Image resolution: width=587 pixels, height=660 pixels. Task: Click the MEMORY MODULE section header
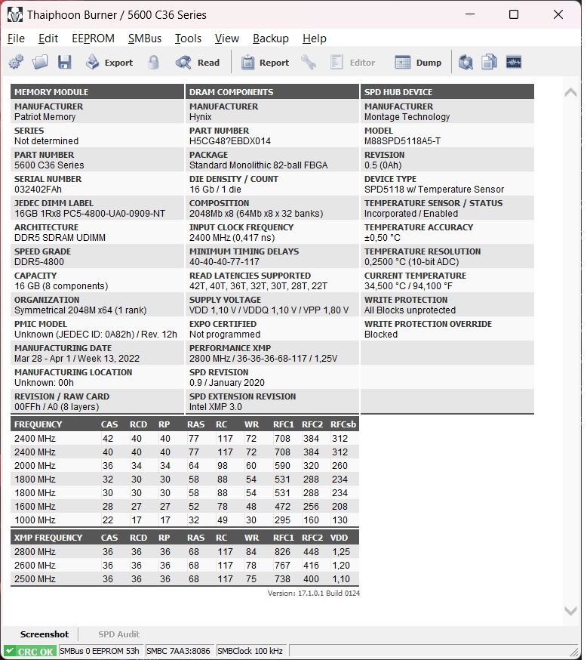click(x=97, y=92)
